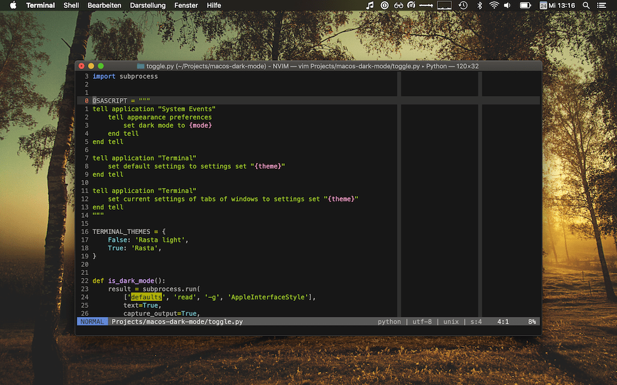Open the Wi-Fi status menu

click(494, 5)
